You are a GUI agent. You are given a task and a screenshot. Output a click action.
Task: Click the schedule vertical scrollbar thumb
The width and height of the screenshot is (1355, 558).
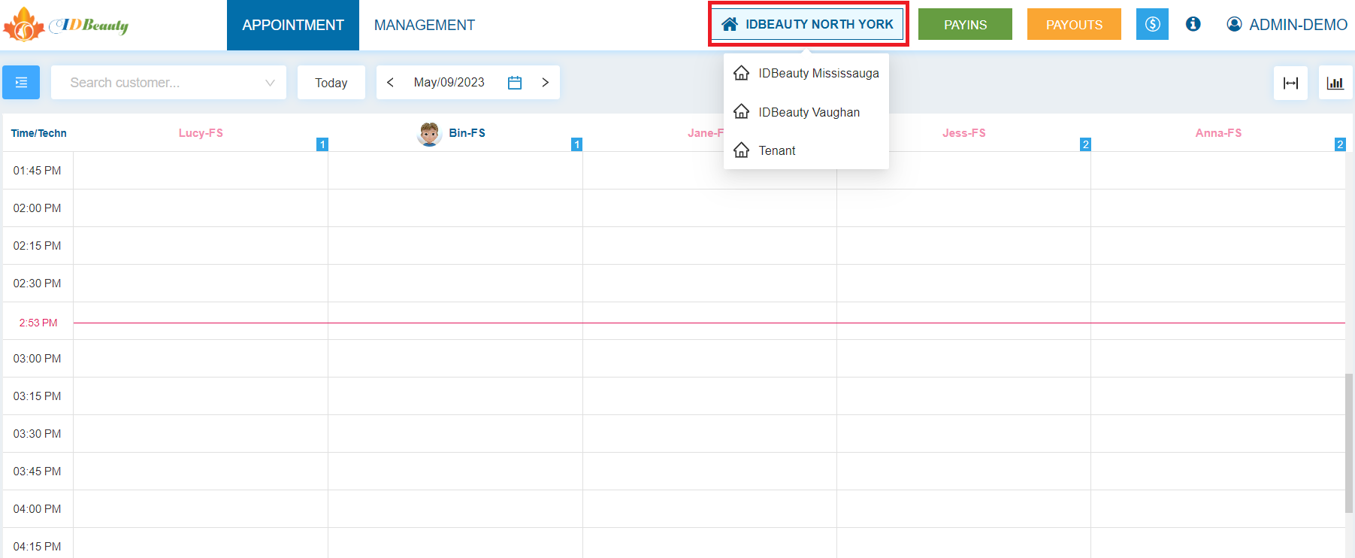(x=1349, y=443)
